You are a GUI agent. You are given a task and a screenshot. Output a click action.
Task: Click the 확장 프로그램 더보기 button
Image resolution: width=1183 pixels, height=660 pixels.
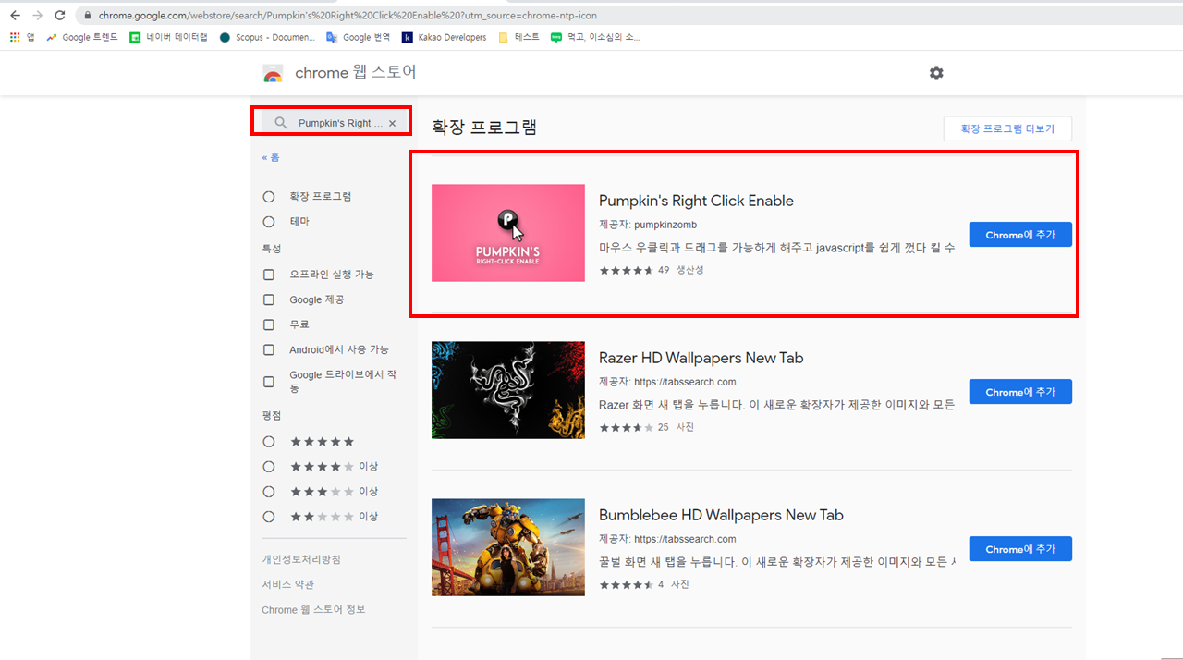[1007, 128]
